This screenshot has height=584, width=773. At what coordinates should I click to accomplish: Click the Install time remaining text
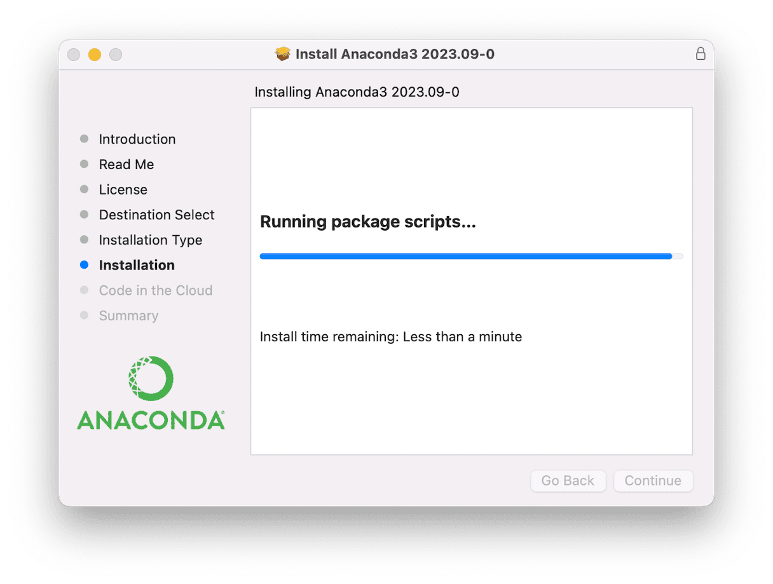[390, 337]
